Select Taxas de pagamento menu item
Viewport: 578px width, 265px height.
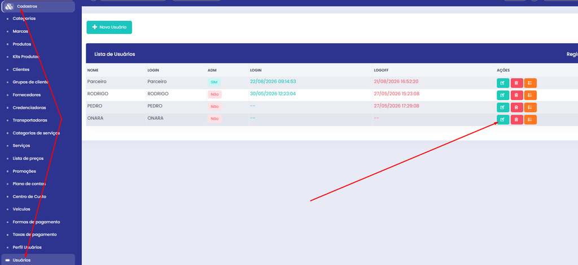click(34, 235)
